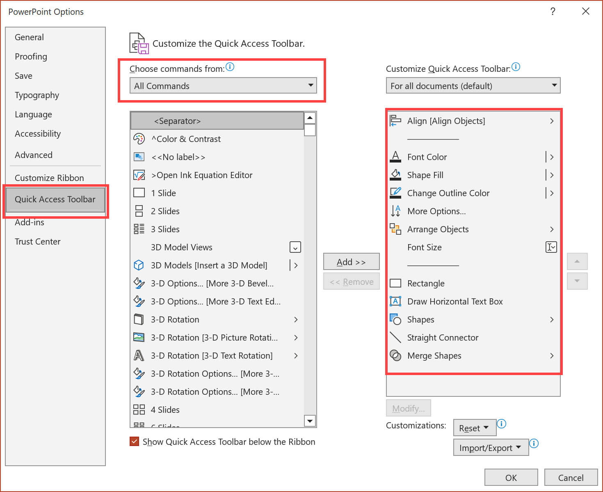This screenshot has height=492, width=603.
Task: Click the info icon next to Import/Export
Action: pyautogui.click(x=534, y=444)
